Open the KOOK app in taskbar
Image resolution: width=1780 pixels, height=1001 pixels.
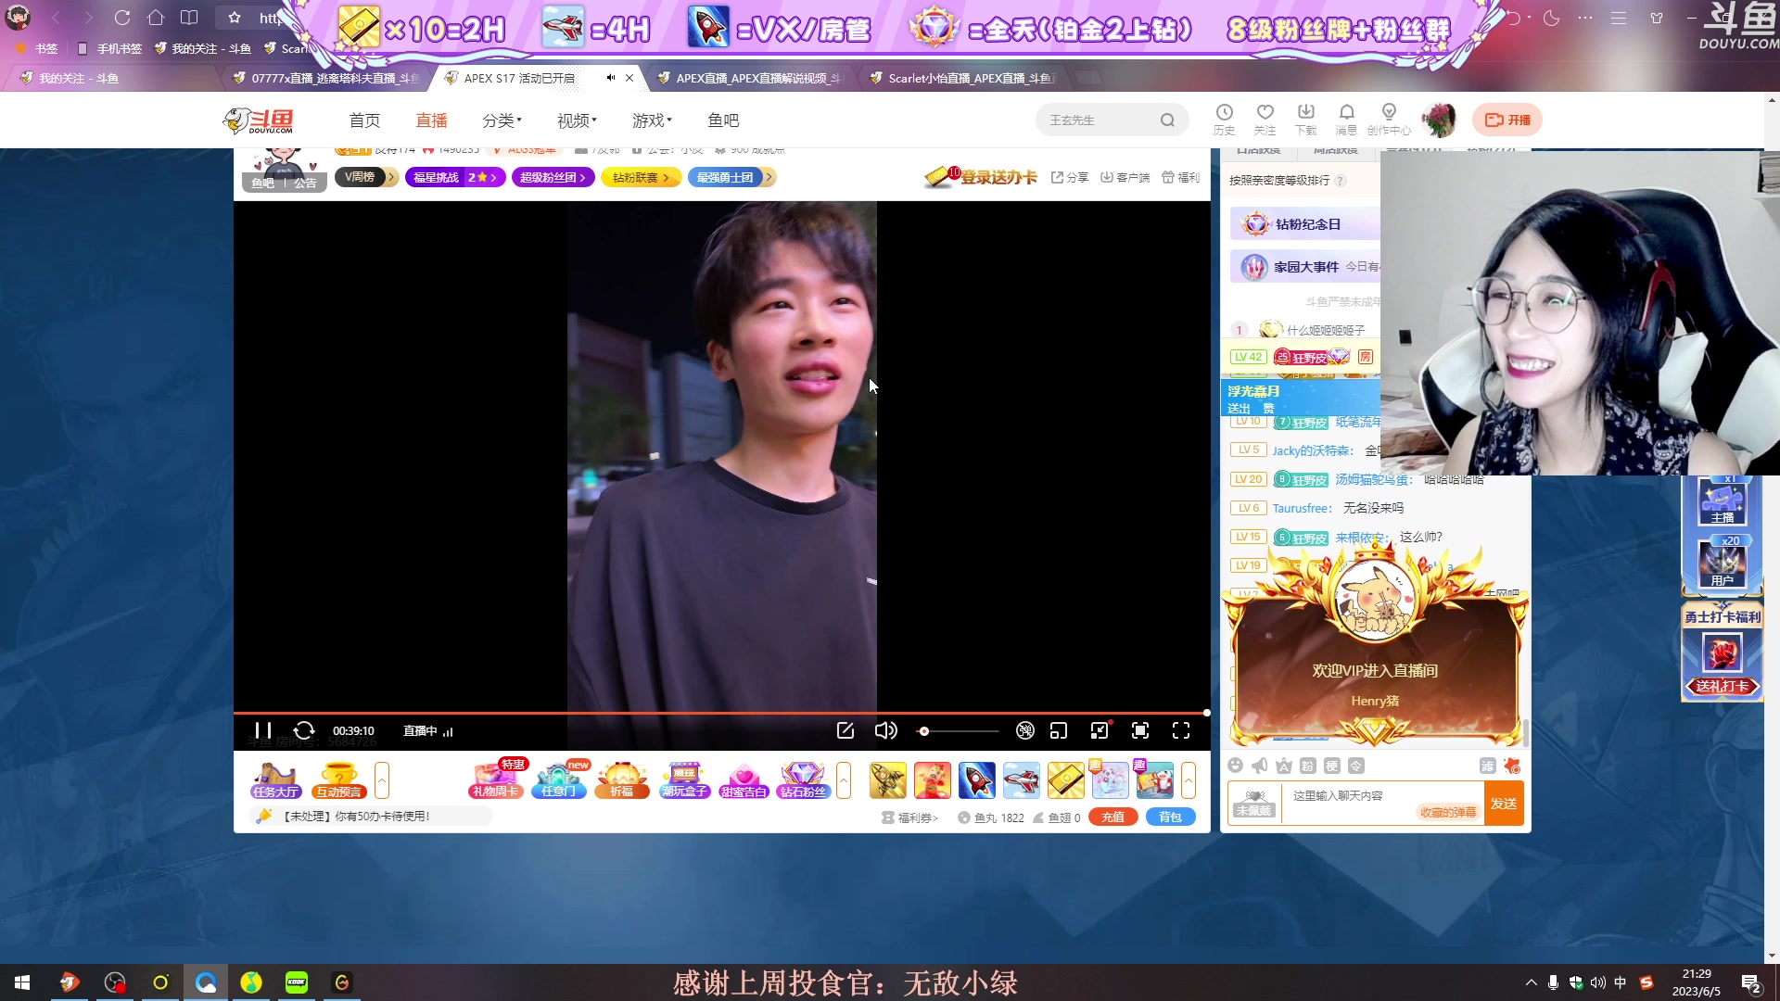[x=297, y=982]
